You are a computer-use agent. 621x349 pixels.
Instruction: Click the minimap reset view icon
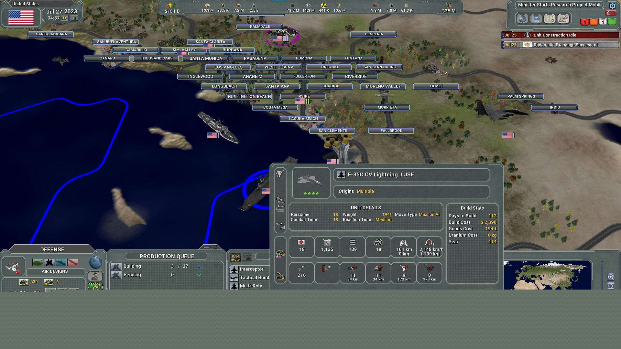(x=611, y=286)
